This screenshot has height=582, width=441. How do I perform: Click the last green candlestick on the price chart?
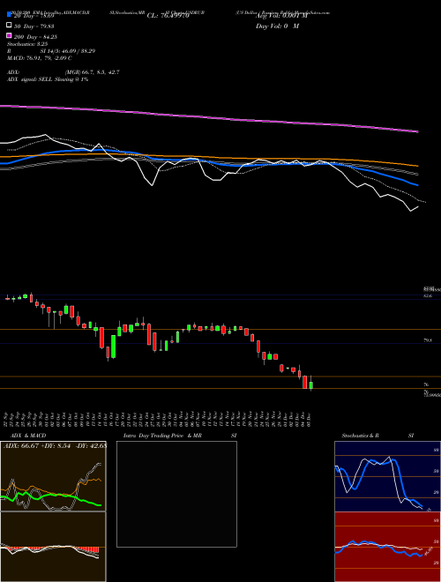310,384
